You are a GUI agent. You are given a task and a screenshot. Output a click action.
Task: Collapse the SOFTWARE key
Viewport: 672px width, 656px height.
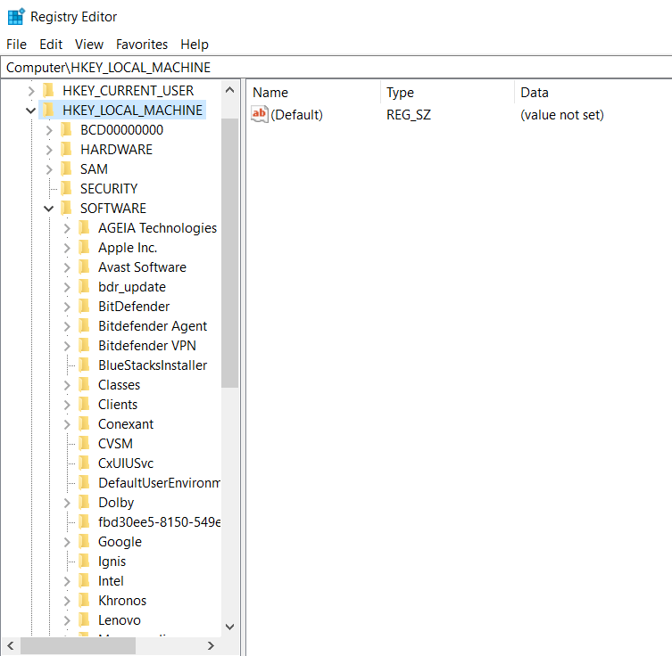tap(49, 208)
